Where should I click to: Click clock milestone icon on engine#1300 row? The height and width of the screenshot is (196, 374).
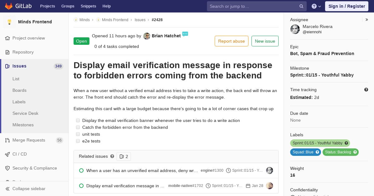228,170
